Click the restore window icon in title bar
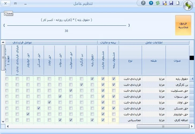This screenshot has height=134, width=195. 16,3
